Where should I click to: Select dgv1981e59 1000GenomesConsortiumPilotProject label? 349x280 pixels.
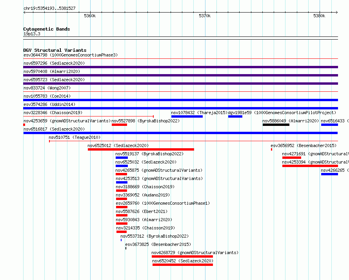[282, 113]
